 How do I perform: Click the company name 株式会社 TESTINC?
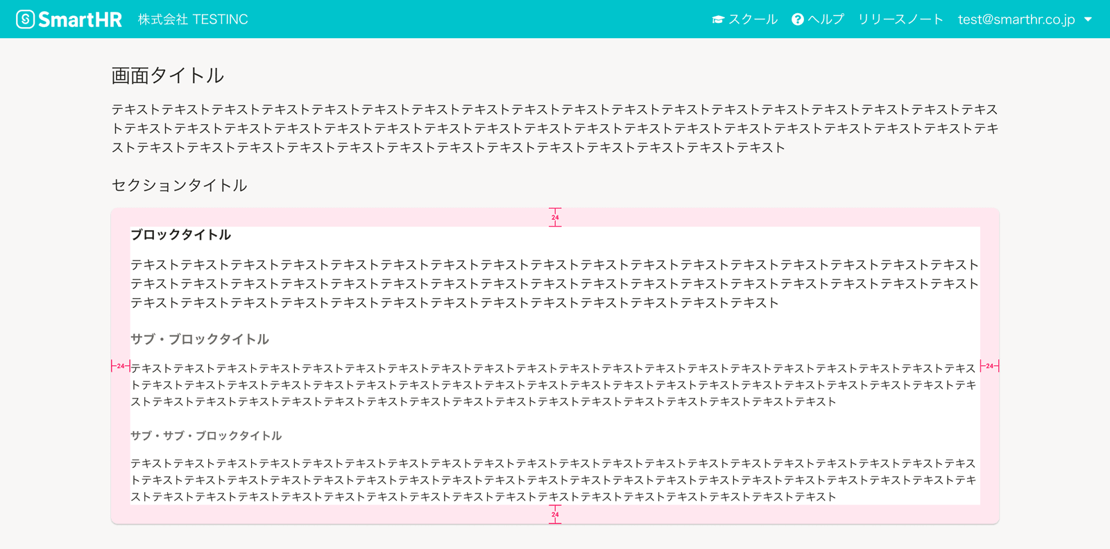(x=193, y=19)
